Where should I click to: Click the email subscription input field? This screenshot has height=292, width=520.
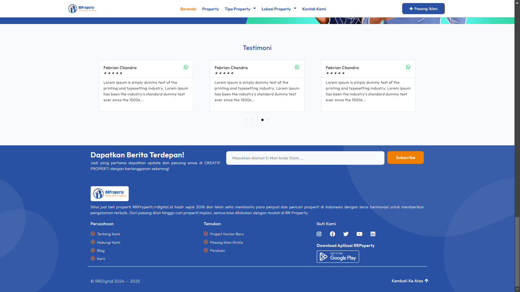[305, 158]
